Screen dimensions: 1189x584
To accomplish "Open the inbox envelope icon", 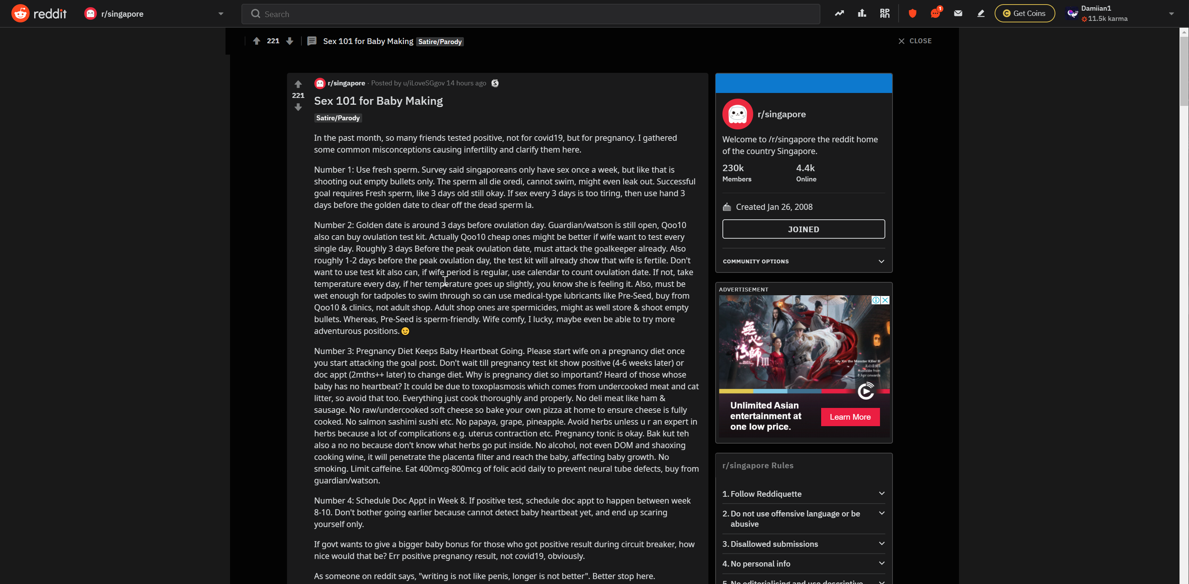I will pos(958,13).
